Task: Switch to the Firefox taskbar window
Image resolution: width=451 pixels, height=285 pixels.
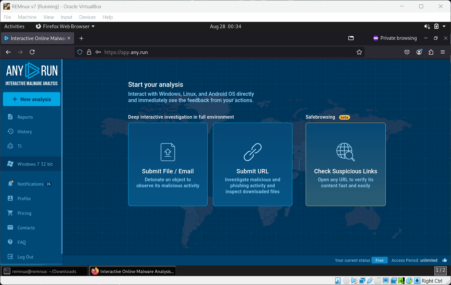Action: coord(133,271)
